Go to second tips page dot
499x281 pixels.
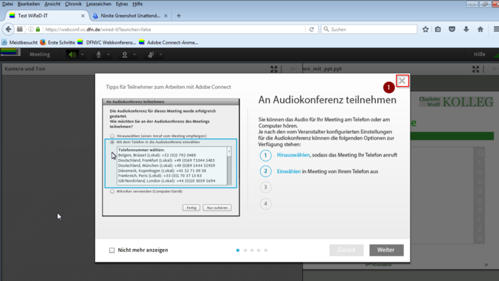coord(245,250)
